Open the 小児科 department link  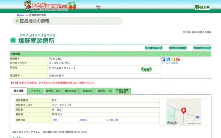[x=83, y=120]
